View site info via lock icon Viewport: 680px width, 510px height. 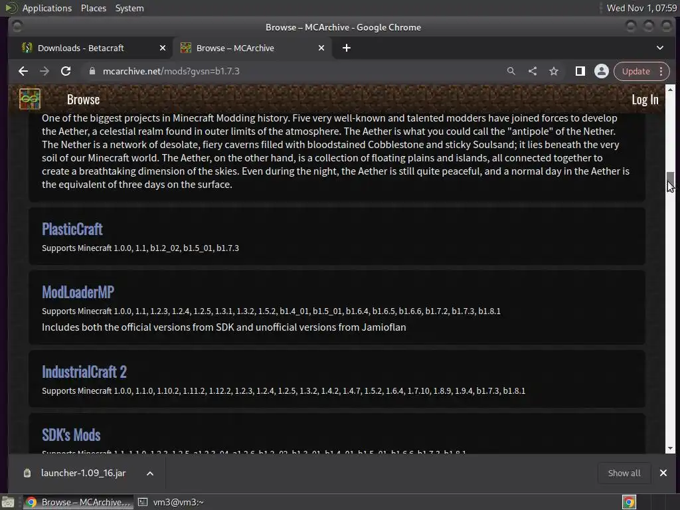pos(92,71)
